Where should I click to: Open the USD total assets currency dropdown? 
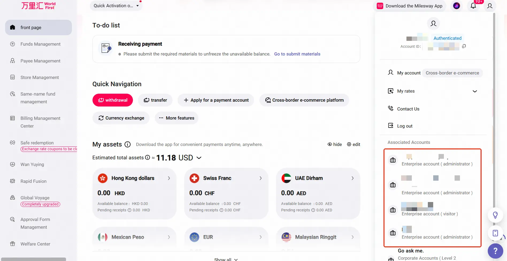199,158
